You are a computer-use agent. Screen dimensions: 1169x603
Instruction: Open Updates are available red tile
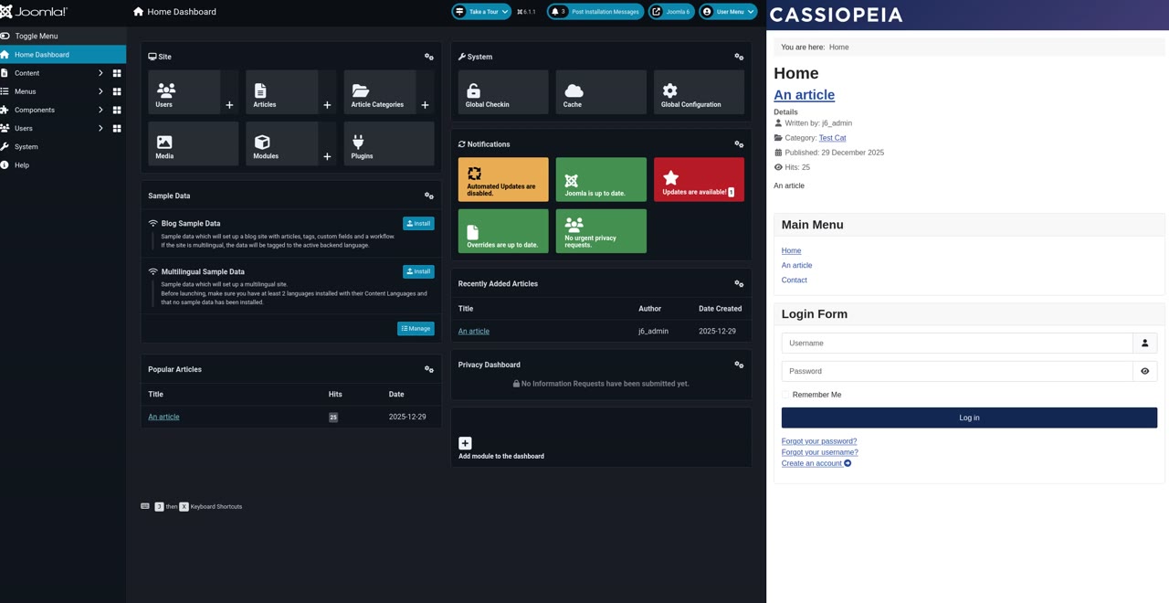click(x=699, y=179)
